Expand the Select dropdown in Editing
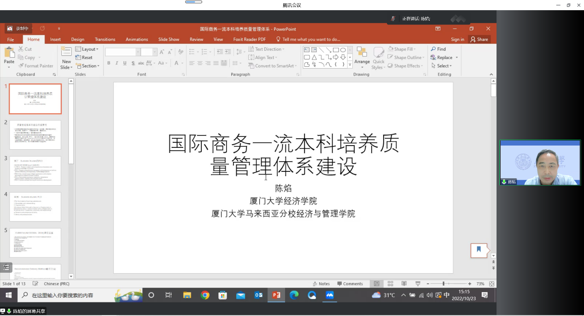The height and width of the screenshot is (316, 584). coord(441,66)
